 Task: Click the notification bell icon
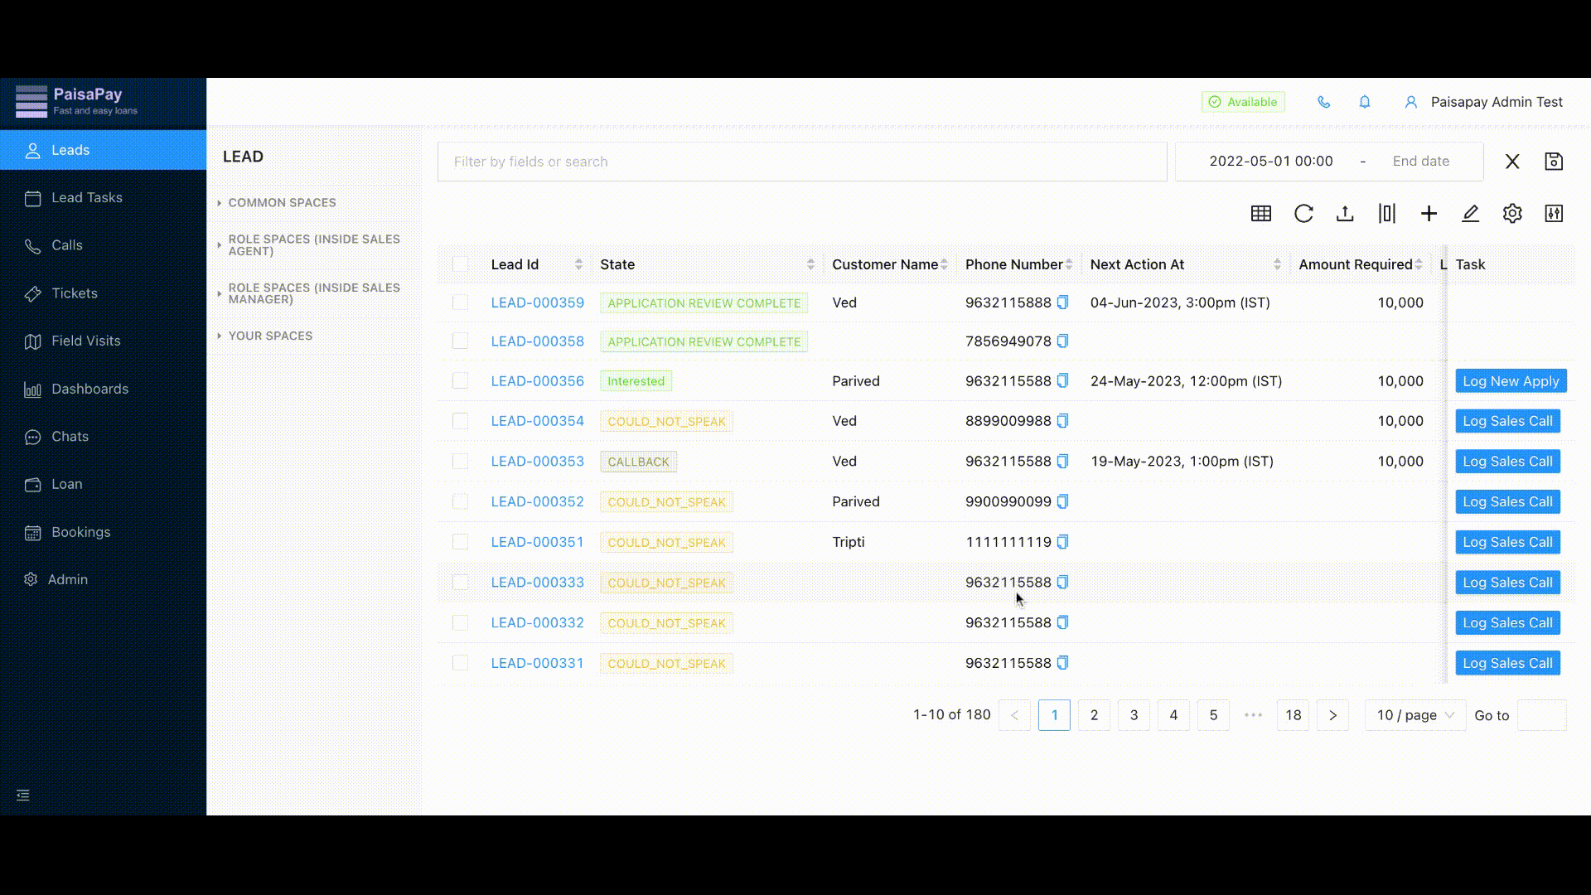(x=1365, y=102)
